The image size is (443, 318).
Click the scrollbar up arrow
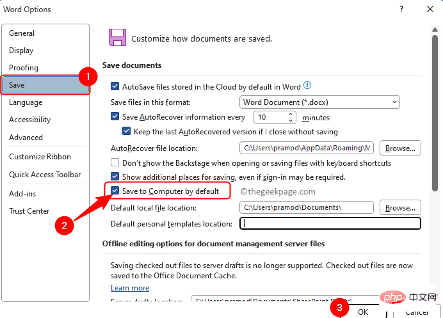(435, 29)
